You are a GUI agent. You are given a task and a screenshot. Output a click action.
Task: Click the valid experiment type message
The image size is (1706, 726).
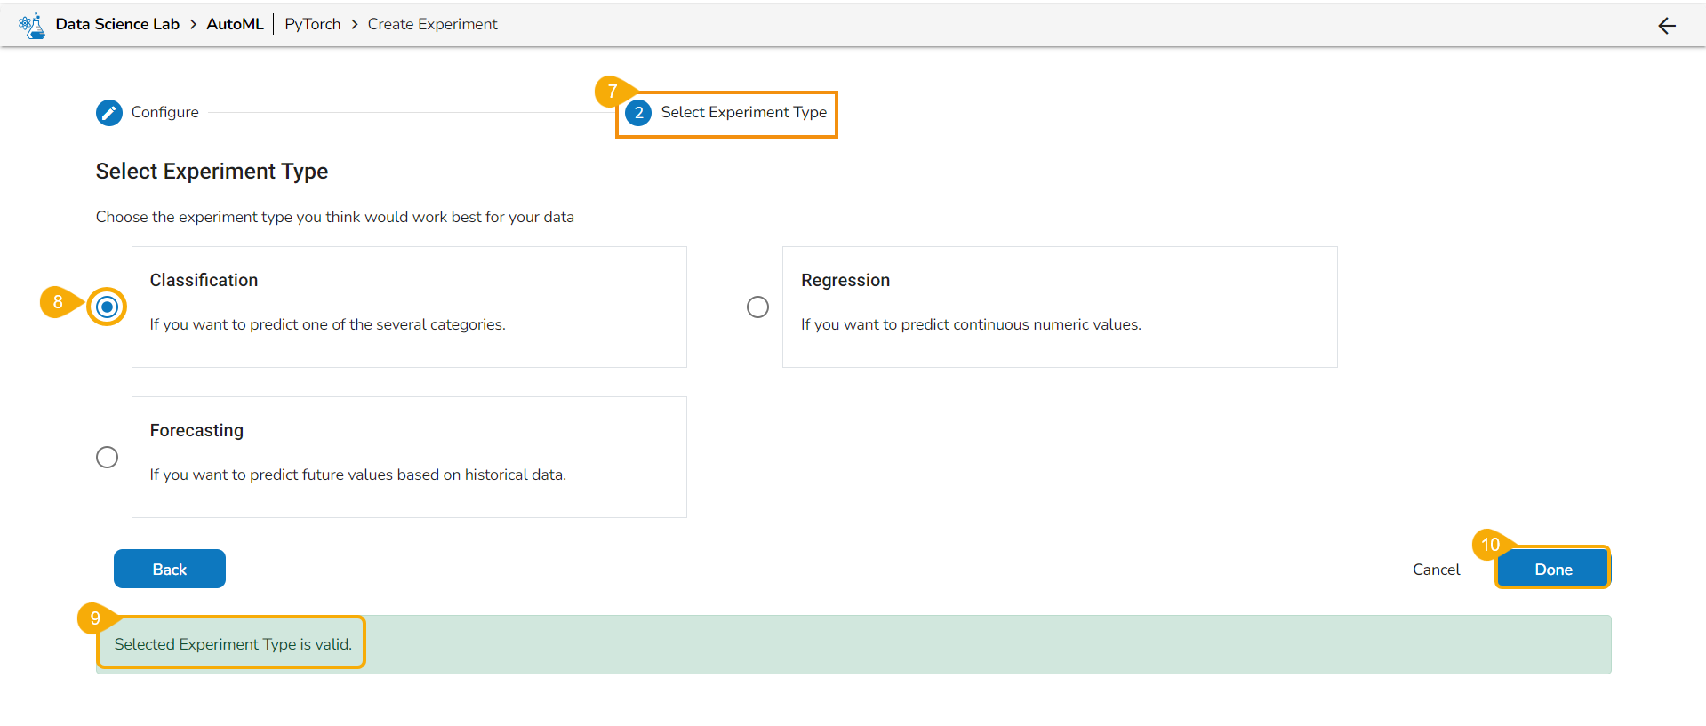(x=233, y=644)
